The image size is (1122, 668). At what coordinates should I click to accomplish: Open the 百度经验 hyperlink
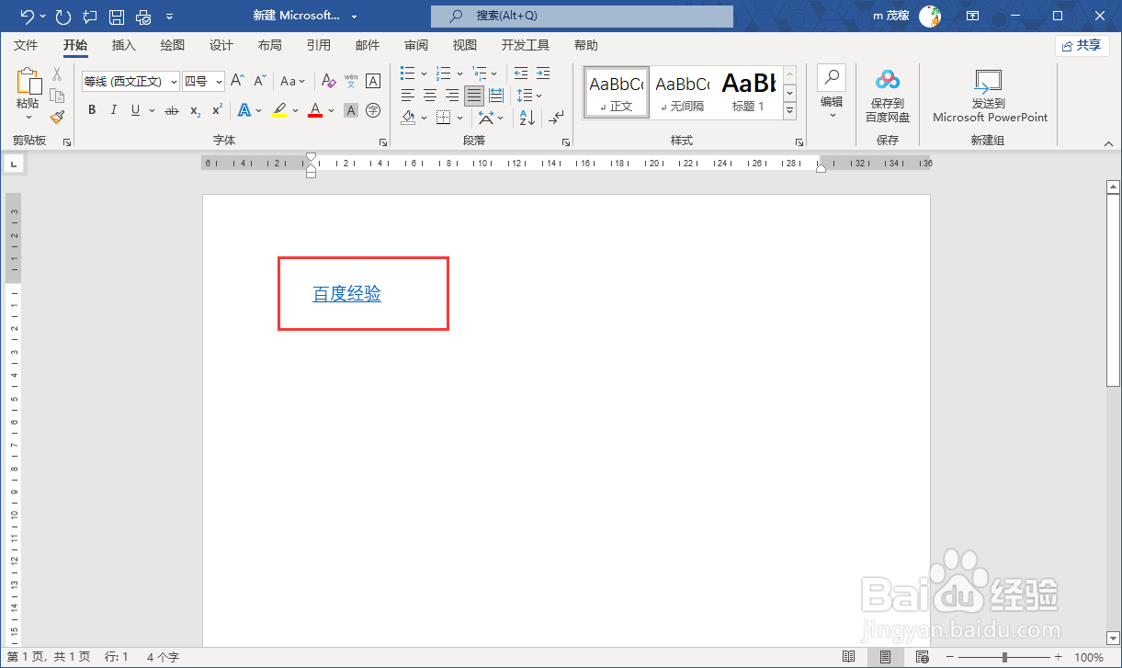(x=346, y=294)
